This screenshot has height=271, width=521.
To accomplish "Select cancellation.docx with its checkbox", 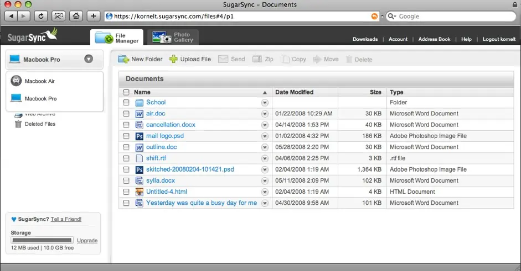I will click(x=126, y=125).
